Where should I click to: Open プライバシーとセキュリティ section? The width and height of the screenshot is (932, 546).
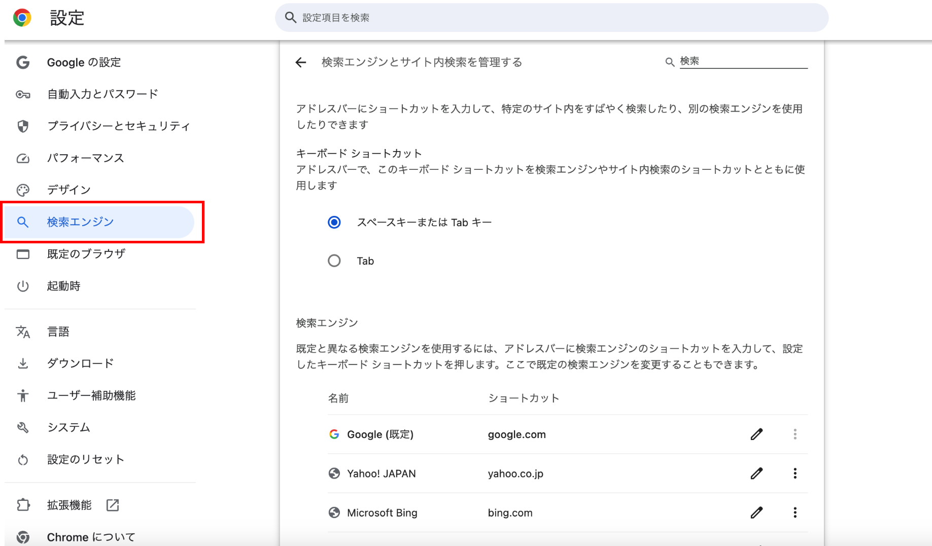[119, 126]
